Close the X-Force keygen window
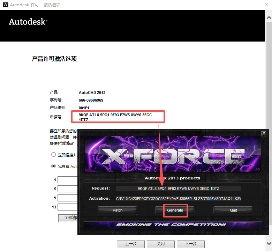The image size is (272, 251). point(264,133)
